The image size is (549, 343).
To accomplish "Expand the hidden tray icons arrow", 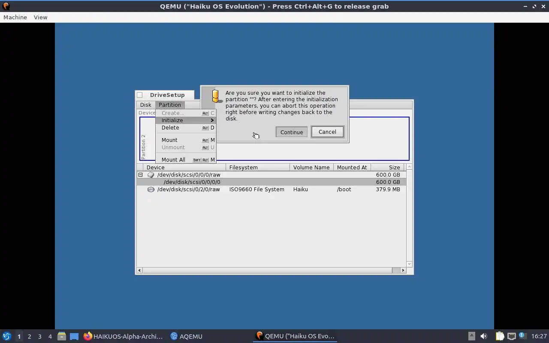I will (x=471, y=336).
